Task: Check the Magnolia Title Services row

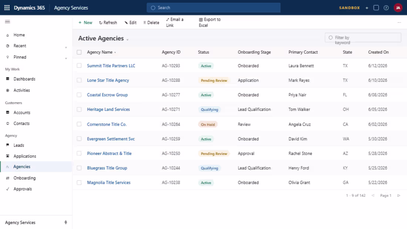Action: coord(79,182)
